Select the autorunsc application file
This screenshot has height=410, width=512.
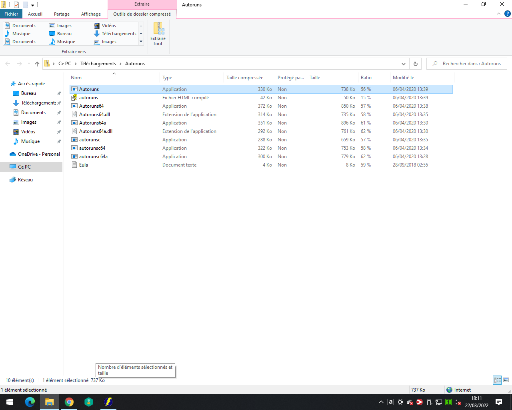(261, 140)
